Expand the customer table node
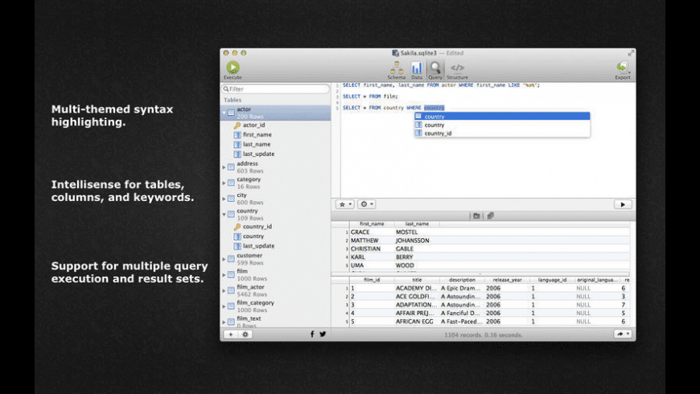Screen dimensions: 700x394 tap(224, 259)
